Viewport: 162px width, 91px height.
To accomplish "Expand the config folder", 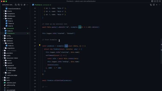I will [3, 36].
